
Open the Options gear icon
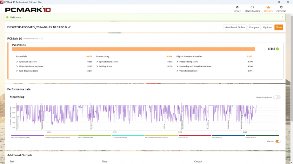[x=281, y=7]
